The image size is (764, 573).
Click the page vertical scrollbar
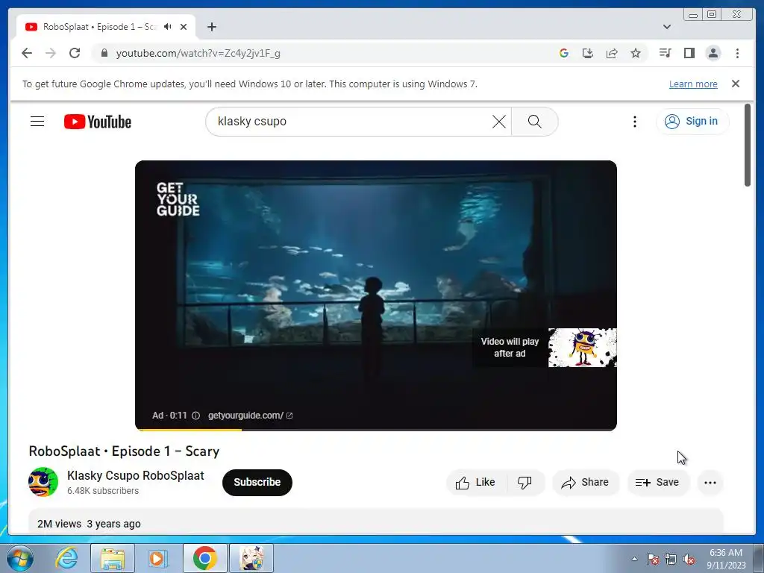748,145
